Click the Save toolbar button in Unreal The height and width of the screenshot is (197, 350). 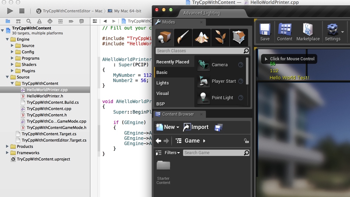pos(265,32)
